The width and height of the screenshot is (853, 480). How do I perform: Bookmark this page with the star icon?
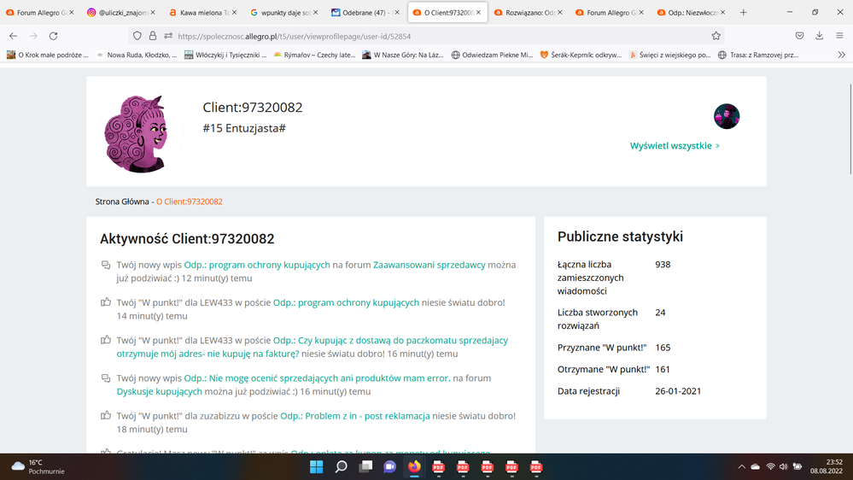716,36
